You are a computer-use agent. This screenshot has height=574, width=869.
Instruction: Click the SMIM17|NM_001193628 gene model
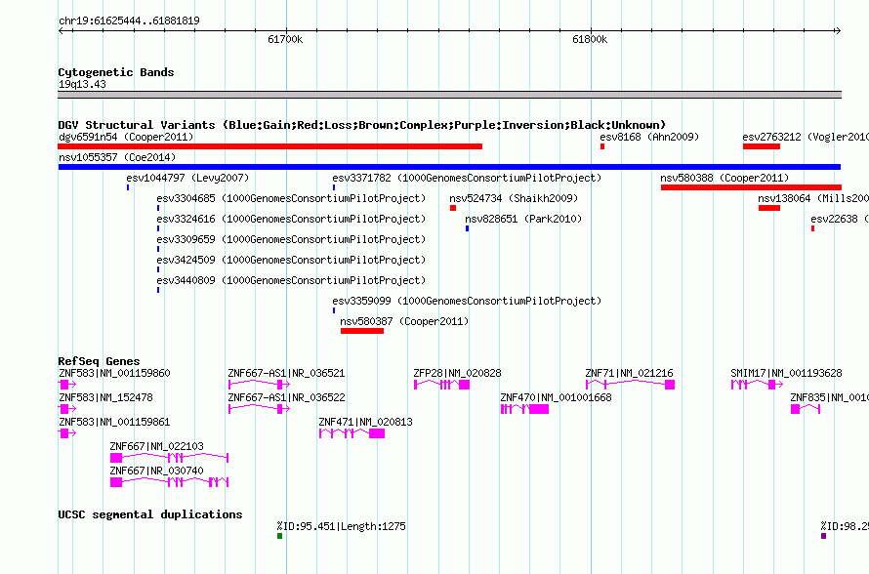pos(757,385)
